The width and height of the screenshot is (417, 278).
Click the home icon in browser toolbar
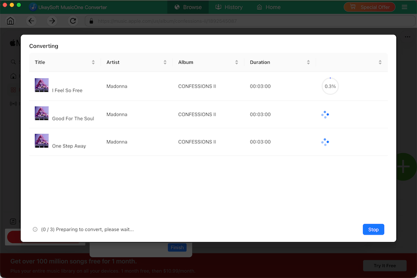[10, 21]
